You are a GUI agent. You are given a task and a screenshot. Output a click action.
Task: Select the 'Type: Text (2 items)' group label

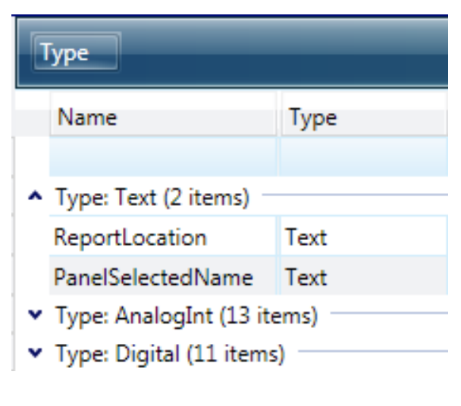point(152,198)
